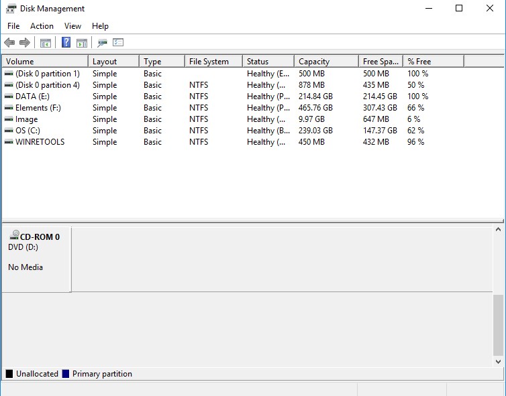Click drive icon beside OS (C:)
The width and height of the screenshot is (506, 396).
9,131
